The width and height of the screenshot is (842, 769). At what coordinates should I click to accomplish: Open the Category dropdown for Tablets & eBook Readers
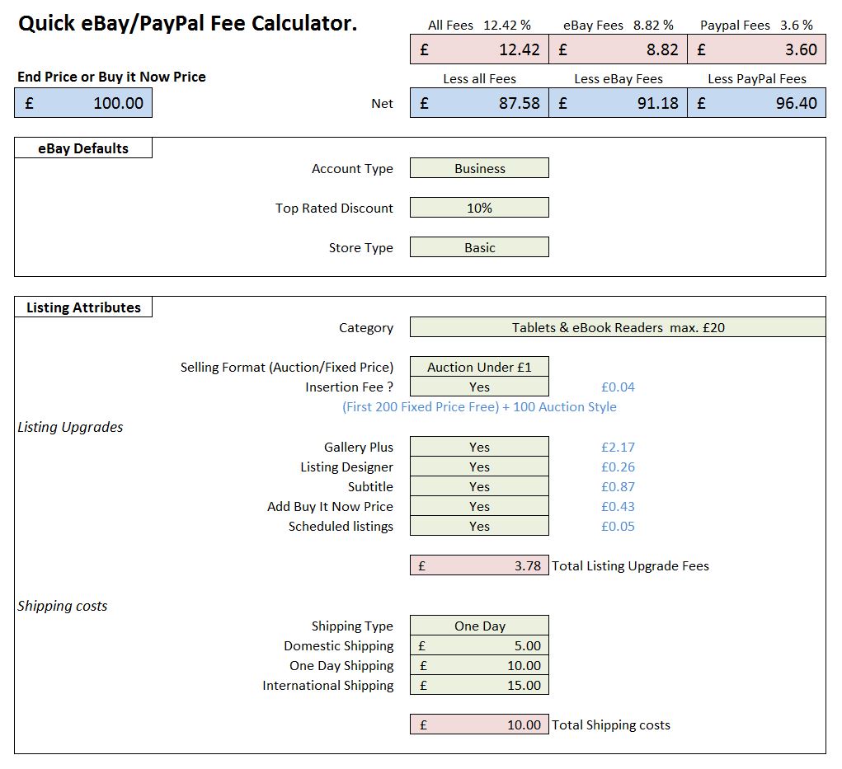617,327
